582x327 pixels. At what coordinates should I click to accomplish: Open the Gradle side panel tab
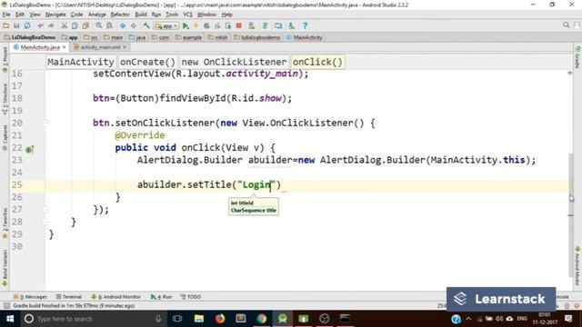tap(577, 57)
